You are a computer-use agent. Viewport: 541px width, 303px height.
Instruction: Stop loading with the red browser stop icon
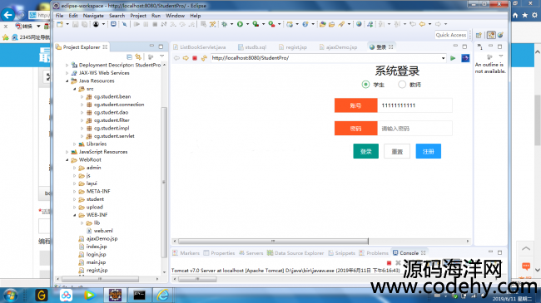pos(195,58)
